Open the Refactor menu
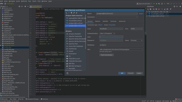 24,1
